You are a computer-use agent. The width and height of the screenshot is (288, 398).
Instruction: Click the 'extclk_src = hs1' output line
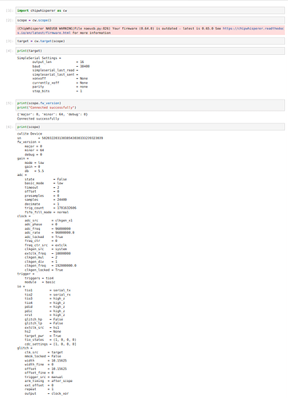[42, 328]
